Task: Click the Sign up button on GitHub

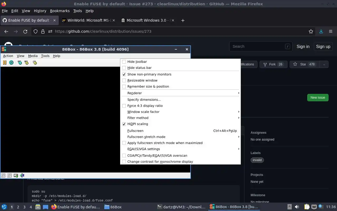Action: [323, 46]
